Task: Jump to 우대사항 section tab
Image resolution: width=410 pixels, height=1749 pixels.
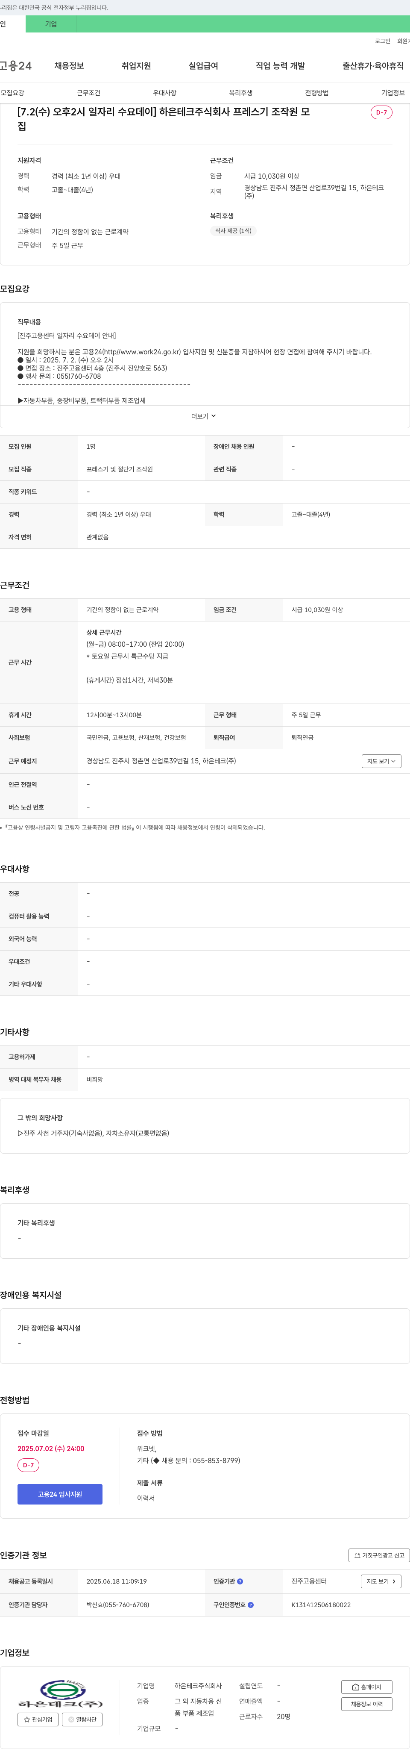Action: click(164, 93)
